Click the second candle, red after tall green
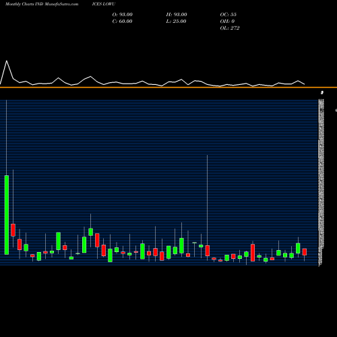Image resolution: width=337 pixels, height=337 pixels. 13,230
